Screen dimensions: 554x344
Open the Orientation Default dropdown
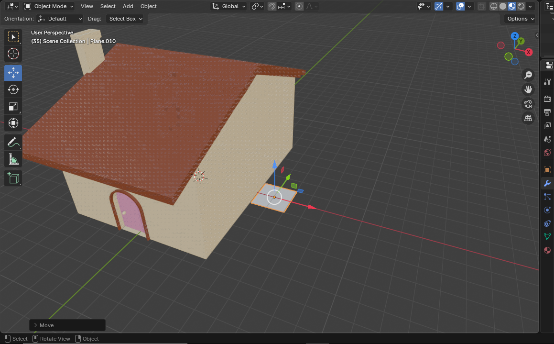point(60,19)
